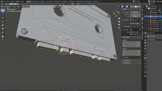Open the Texture properties tab icon
The image size is (162, 91).
pos(145,76)
